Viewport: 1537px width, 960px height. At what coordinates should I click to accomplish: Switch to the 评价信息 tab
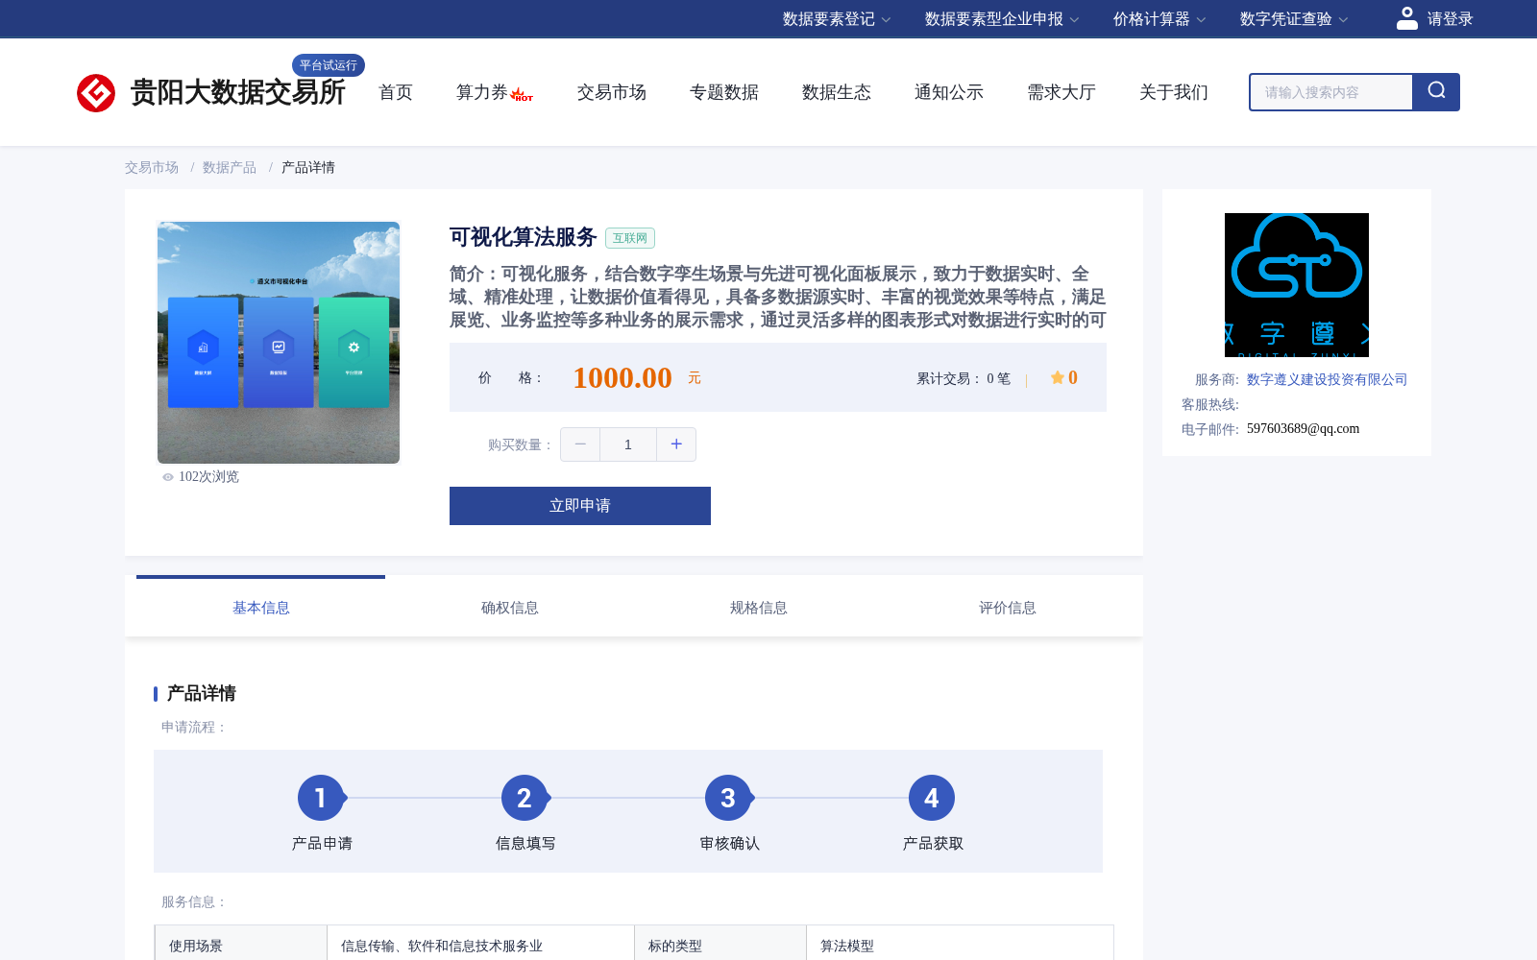1008,608
